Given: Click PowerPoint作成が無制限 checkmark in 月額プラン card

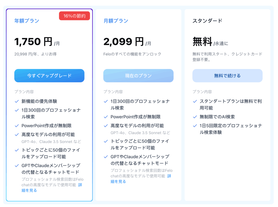Looking at the screenshot, I should coord(106,117).
